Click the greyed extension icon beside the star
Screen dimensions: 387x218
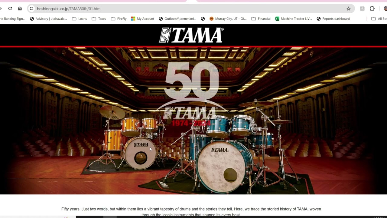(x=362, y=8)
